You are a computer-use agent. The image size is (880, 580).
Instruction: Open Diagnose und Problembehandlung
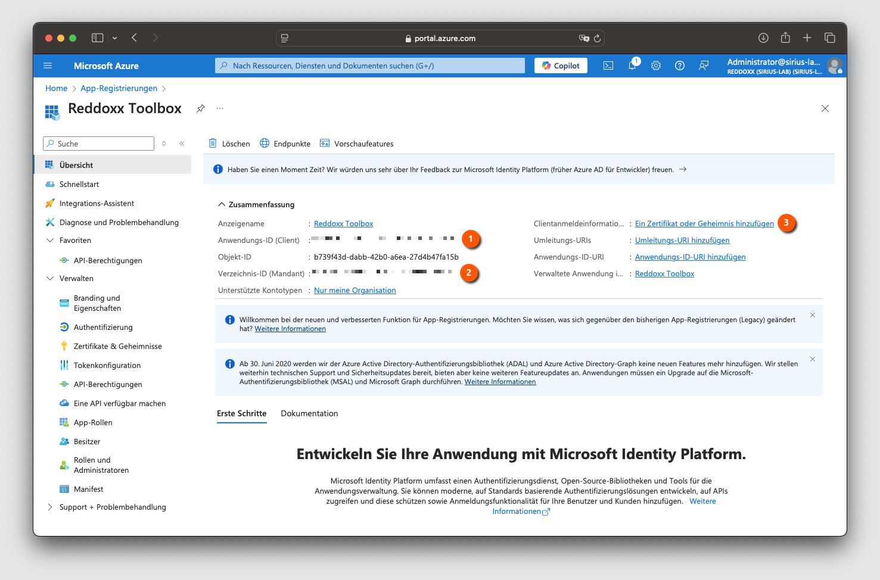(x=113, y=222)
